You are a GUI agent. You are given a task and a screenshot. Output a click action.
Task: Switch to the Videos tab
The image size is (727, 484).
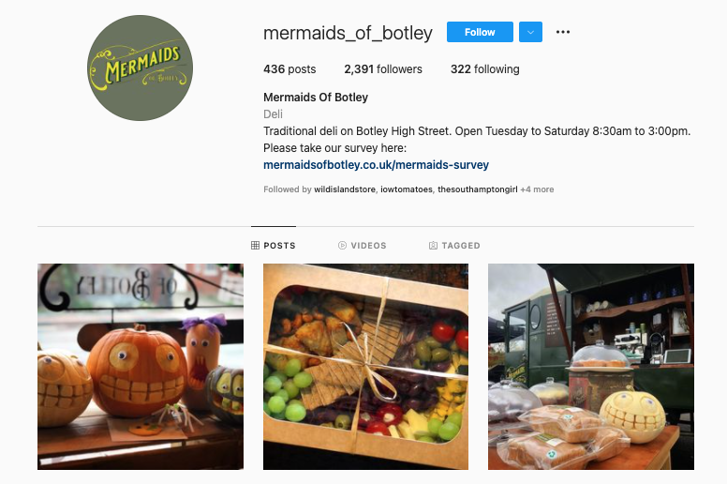tap(363, 246)
